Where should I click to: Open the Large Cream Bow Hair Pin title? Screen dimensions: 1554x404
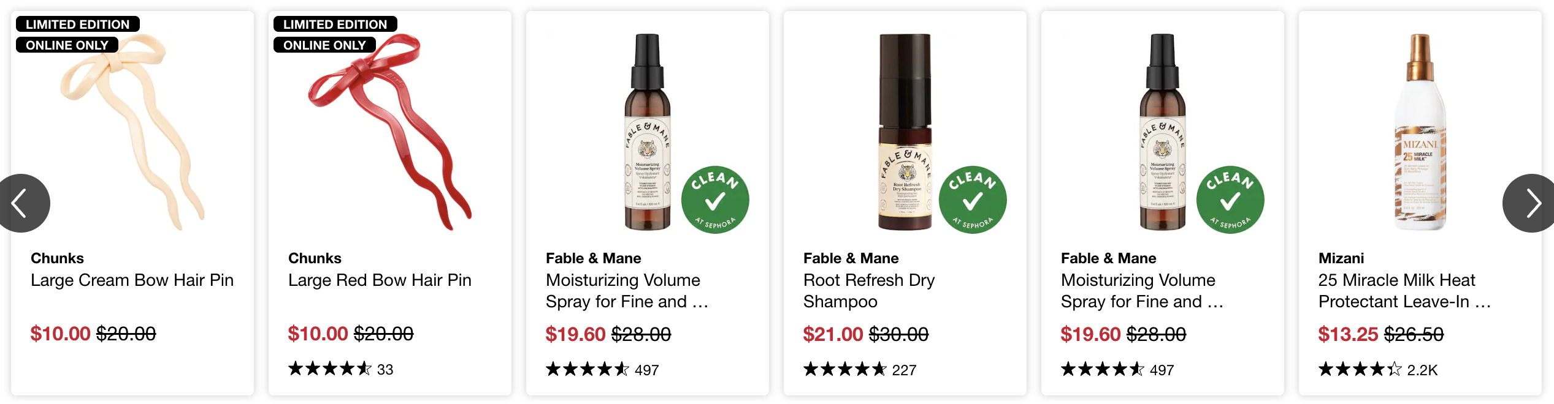pyautogui.click(x=132, y=280)
